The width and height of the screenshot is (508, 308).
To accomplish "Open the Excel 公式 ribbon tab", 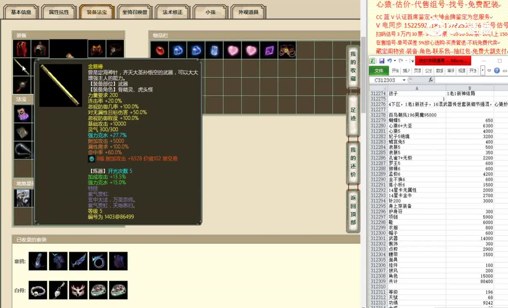I will tap(428, 70).
